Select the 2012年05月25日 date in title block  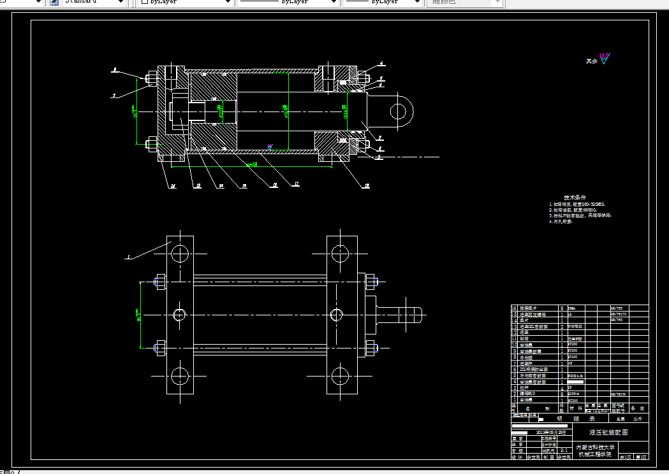(x=550, y=432)
